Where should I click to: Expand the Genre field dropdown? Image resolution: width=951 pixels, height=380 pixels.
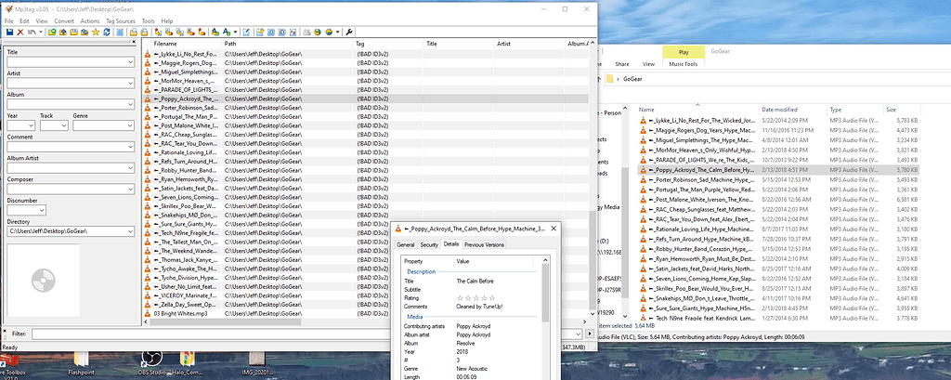(x=130, y=125)
